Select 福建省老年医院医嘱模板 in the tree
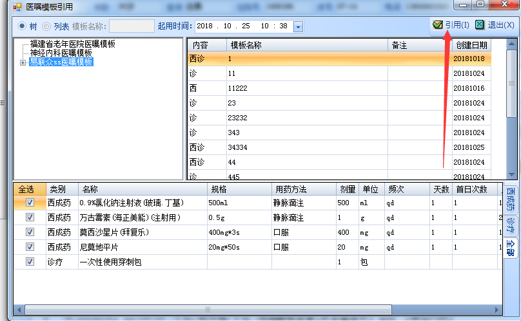 tap(72, 44)
